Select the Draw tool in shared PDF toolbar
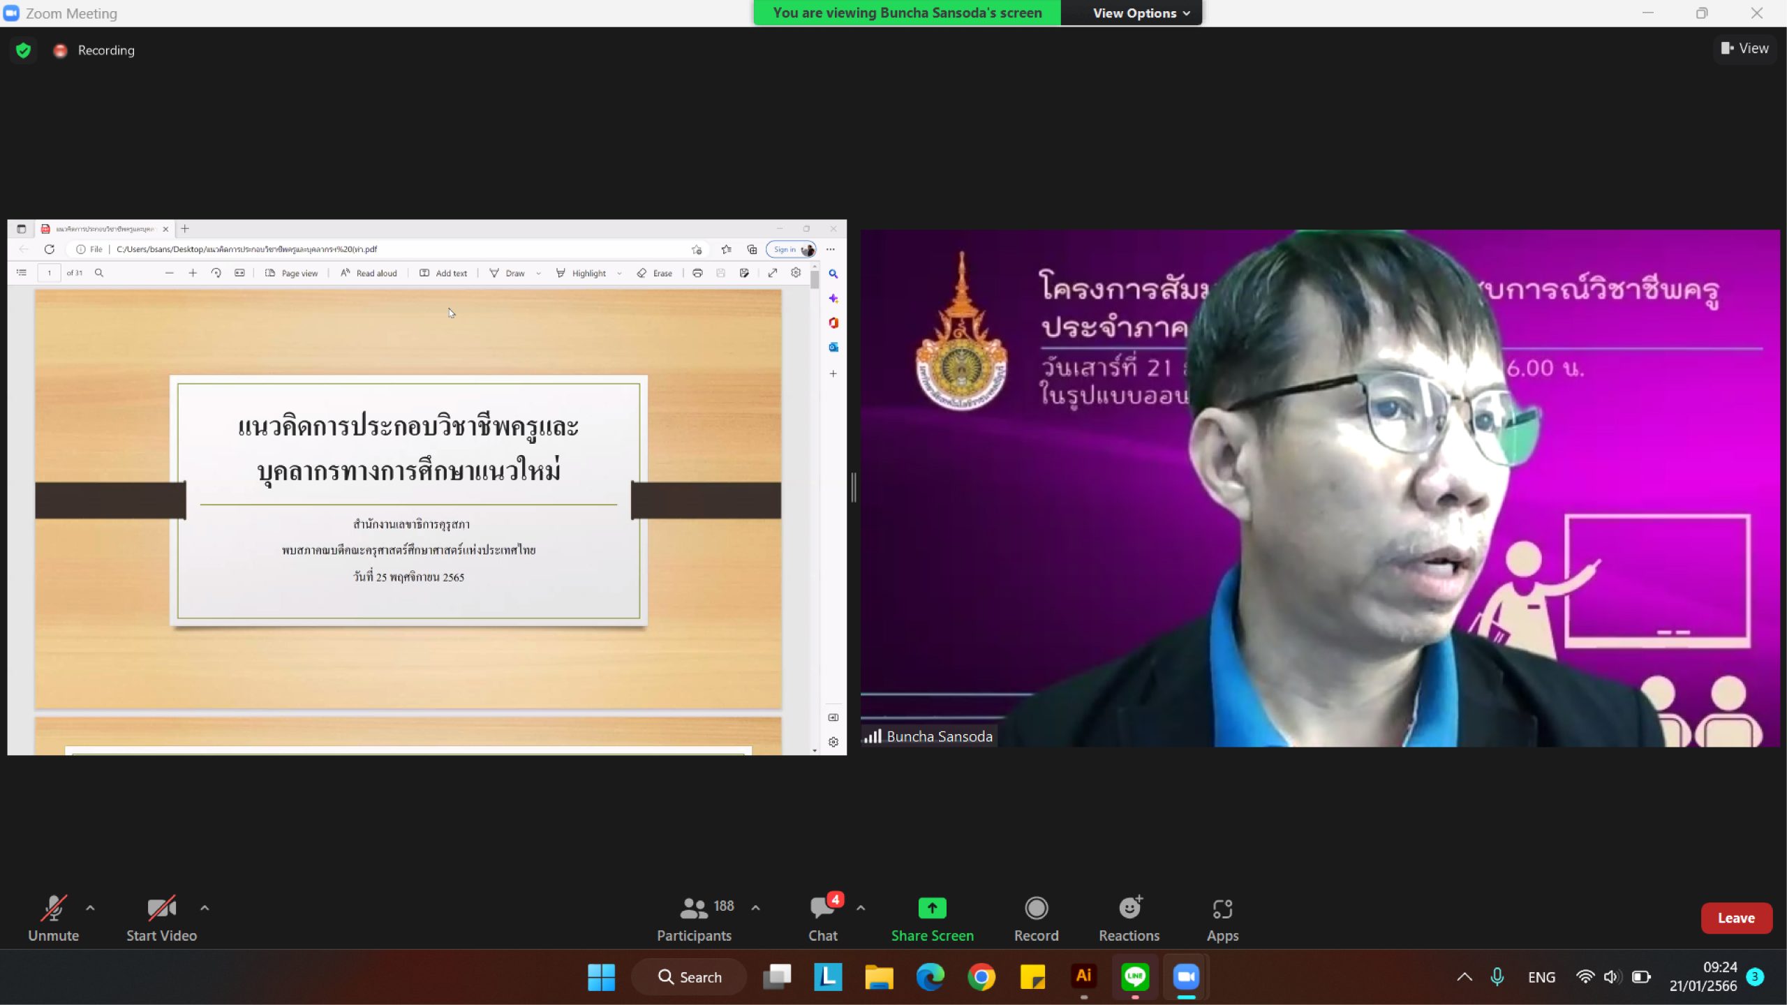 tap(507, 273)
